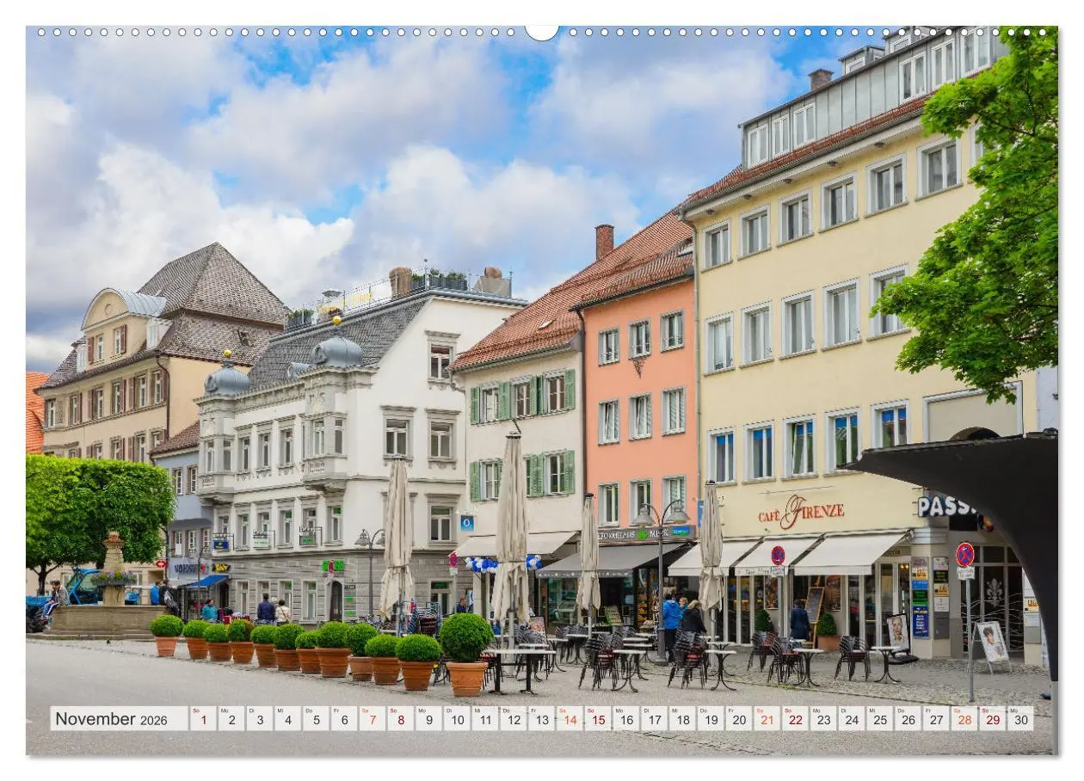This screenshot has height=781, width=1084.
Task: Click the no-stopping sign beside the Passage entrance
Action: click(x=966, y=555)
